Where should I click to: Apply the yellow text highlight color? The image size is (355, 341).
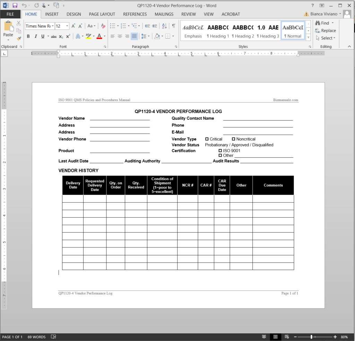(x=88, y=36)
